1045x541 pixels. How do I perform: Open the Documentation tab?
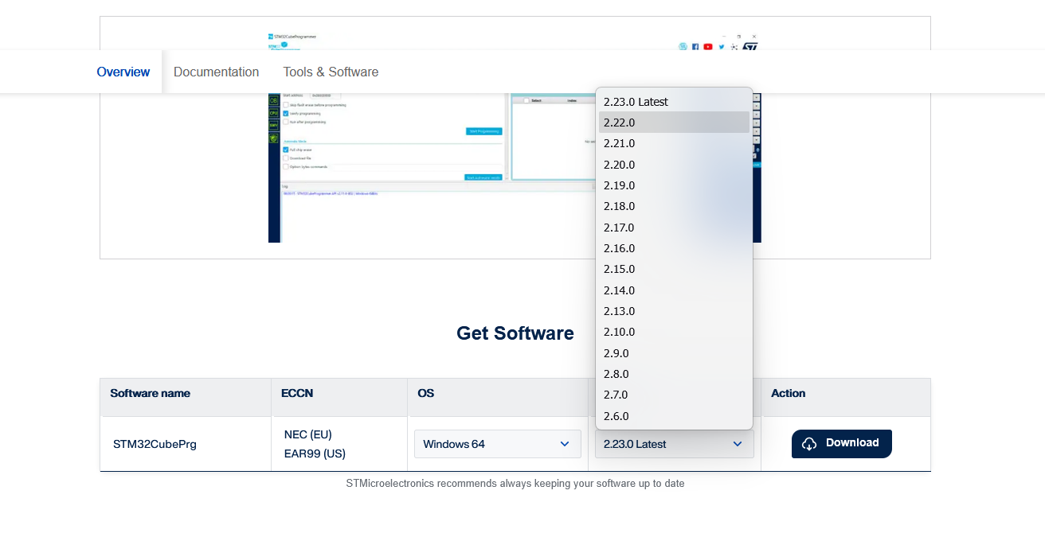point(216,72)
